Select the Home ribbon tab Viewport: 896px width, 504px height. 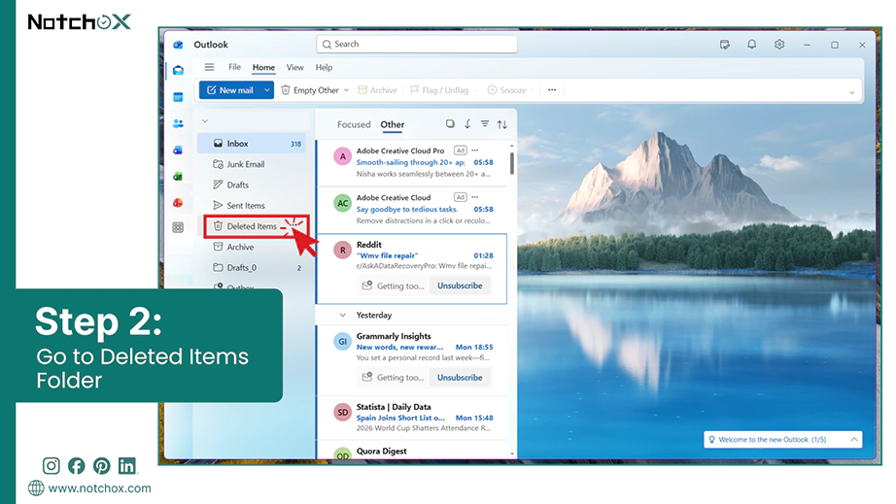pyautogui.click(x=263, y=67)
